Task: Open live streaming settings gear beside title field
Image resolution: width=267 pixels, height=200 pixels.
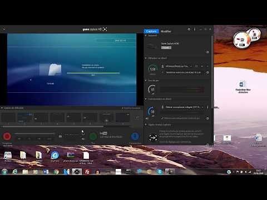Action: (x=207, y=72)
